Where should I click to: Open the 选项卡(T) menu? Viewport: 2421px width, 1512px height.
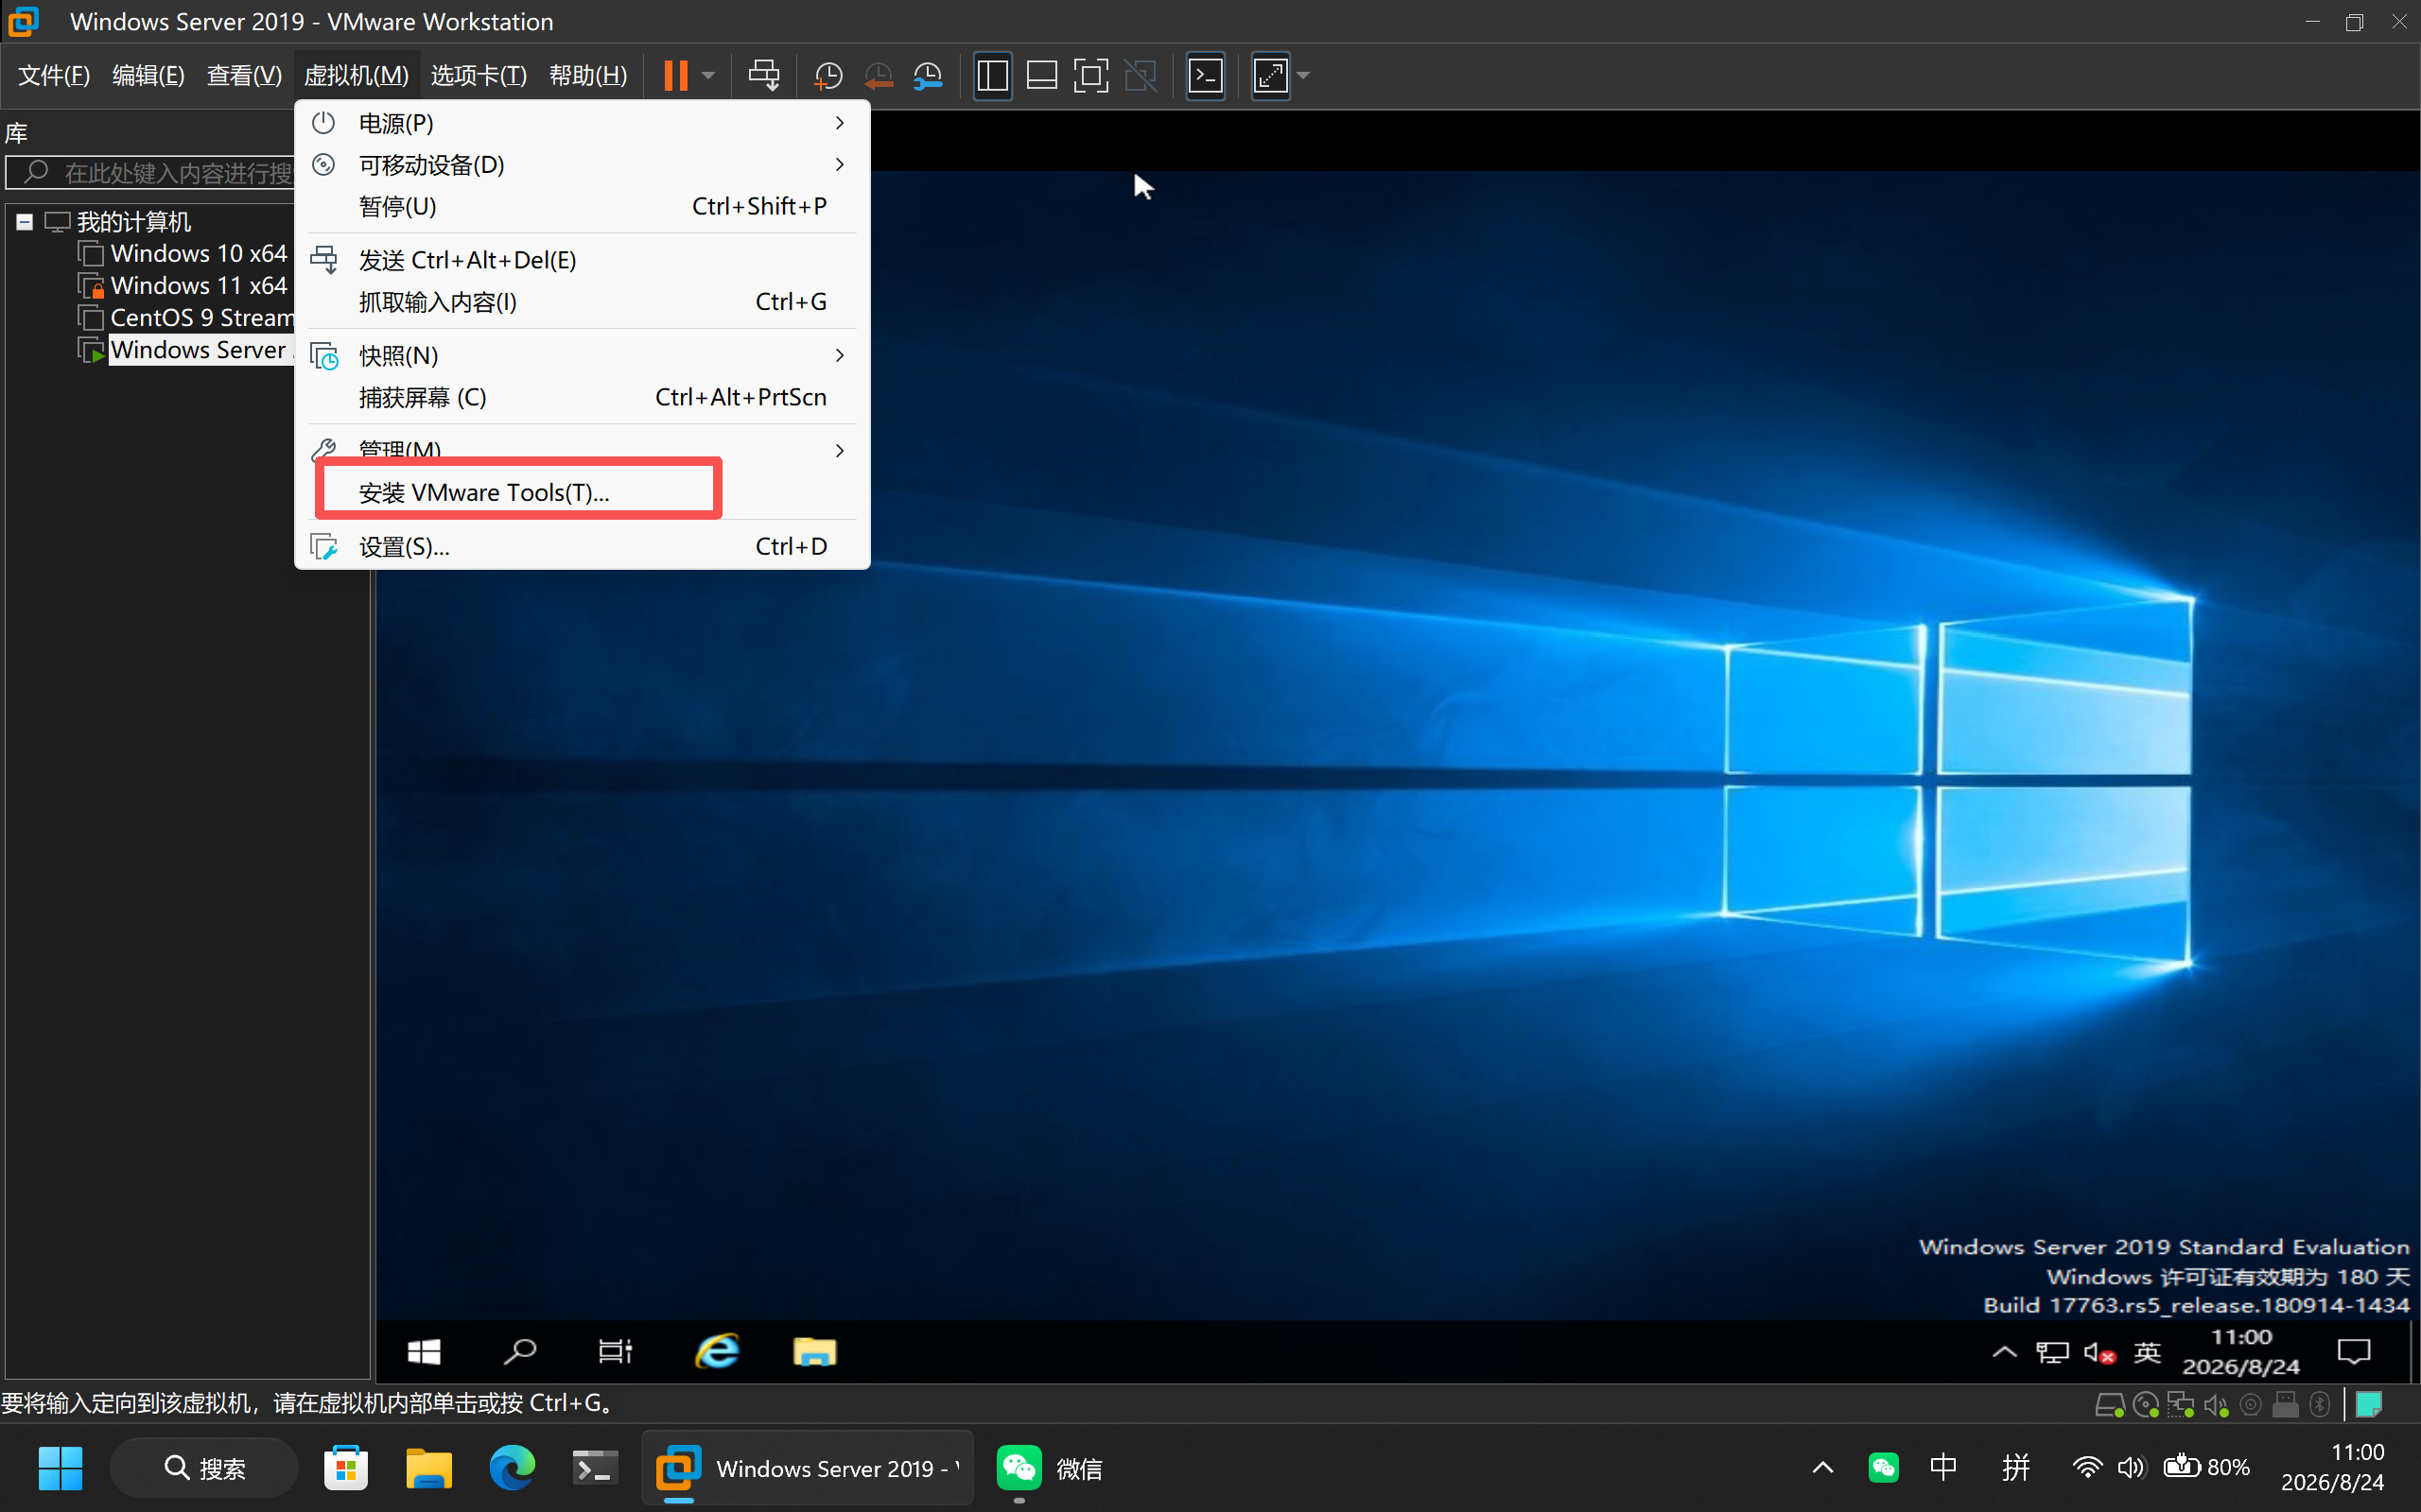[479, 75]
